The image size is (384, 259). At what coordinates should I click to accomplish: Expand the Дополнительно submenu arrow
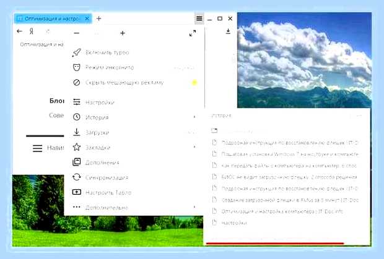point(194,207)
